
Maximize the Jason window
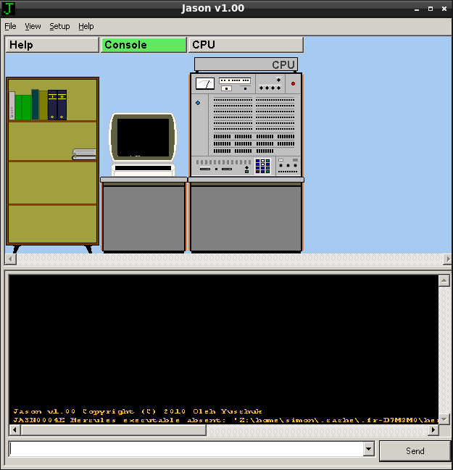click(x=431, y=9)
